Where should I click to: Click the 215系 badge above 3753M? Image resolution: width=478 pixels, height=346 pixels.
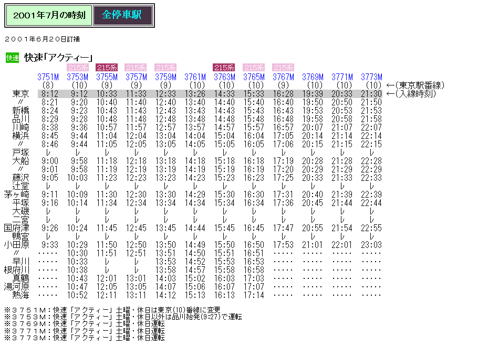coord(78,68)
